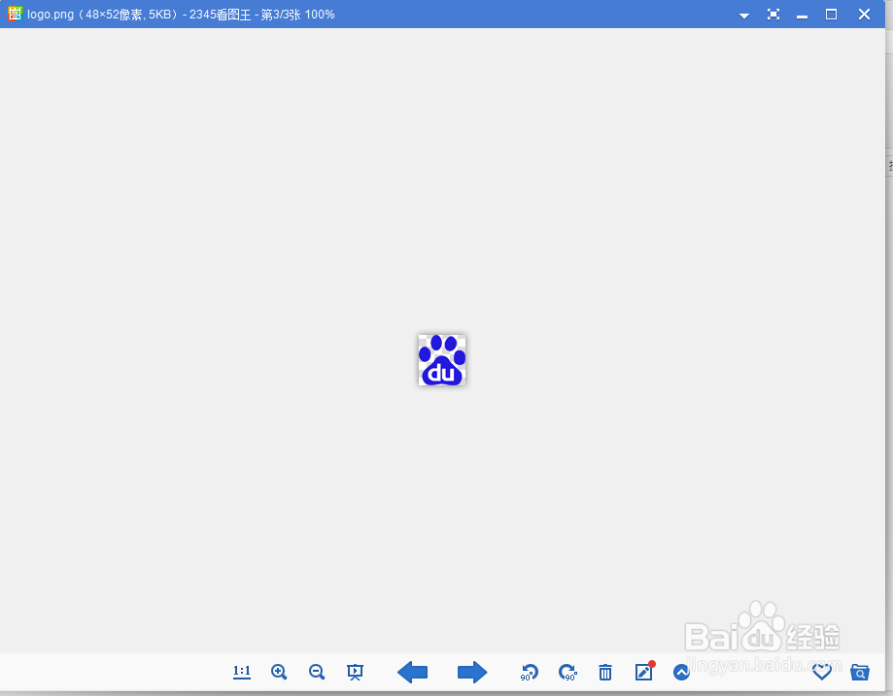Screen dimensions: 893x696
Task: Switch to full screen view icon
Action: 773,15
